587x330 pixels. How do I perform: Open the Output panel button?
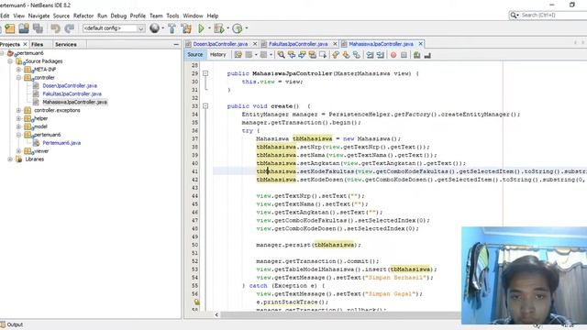coord(12,324)
